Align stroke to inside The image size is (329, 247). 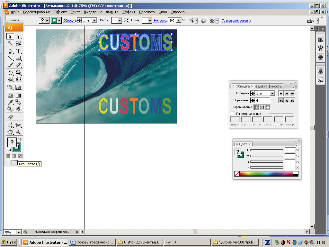(x=262, y=107)
